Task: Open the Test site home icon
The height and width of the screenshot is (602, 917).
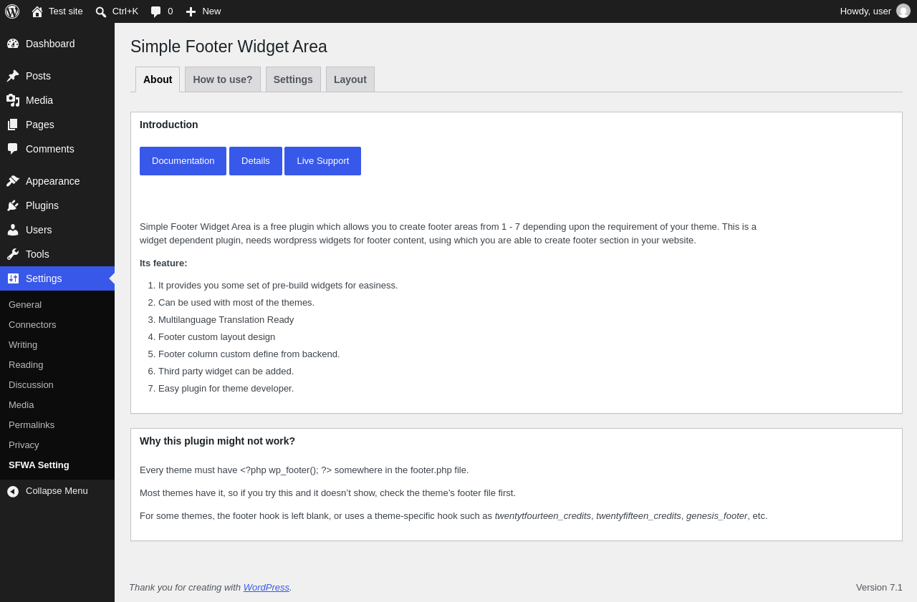Action: 37,11
